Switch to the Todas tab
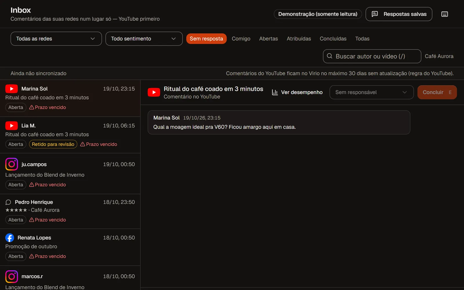This screenshot has height=290, width=464. click(362, 39)
